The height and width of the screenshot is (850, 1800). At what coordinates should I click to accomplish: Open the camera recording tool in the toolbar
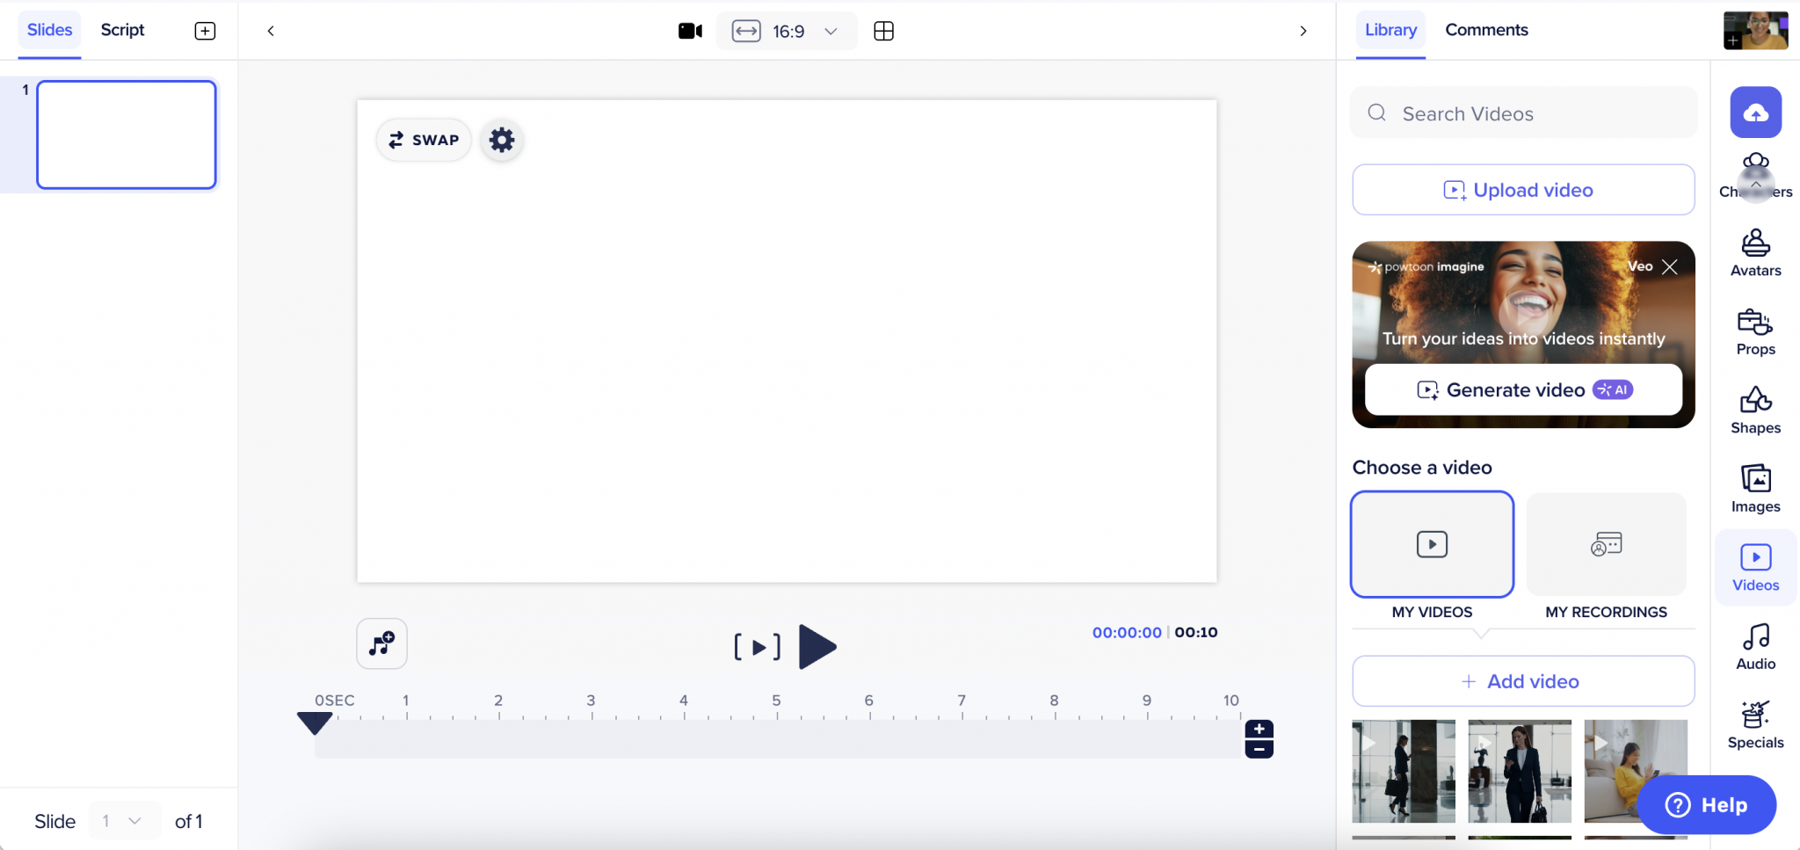coord(690,30)
